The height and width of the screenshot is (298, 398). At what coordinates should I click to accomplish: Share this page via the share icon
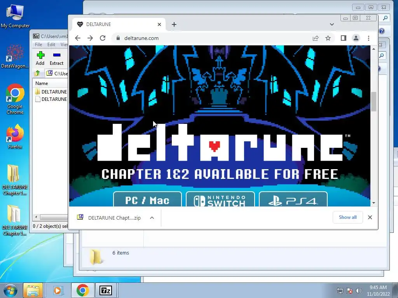tap(316, 38)
